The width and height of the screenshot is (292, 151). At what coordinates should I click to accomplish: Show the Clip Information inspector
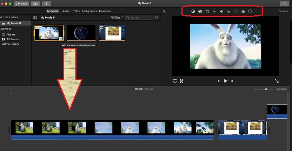250,11
